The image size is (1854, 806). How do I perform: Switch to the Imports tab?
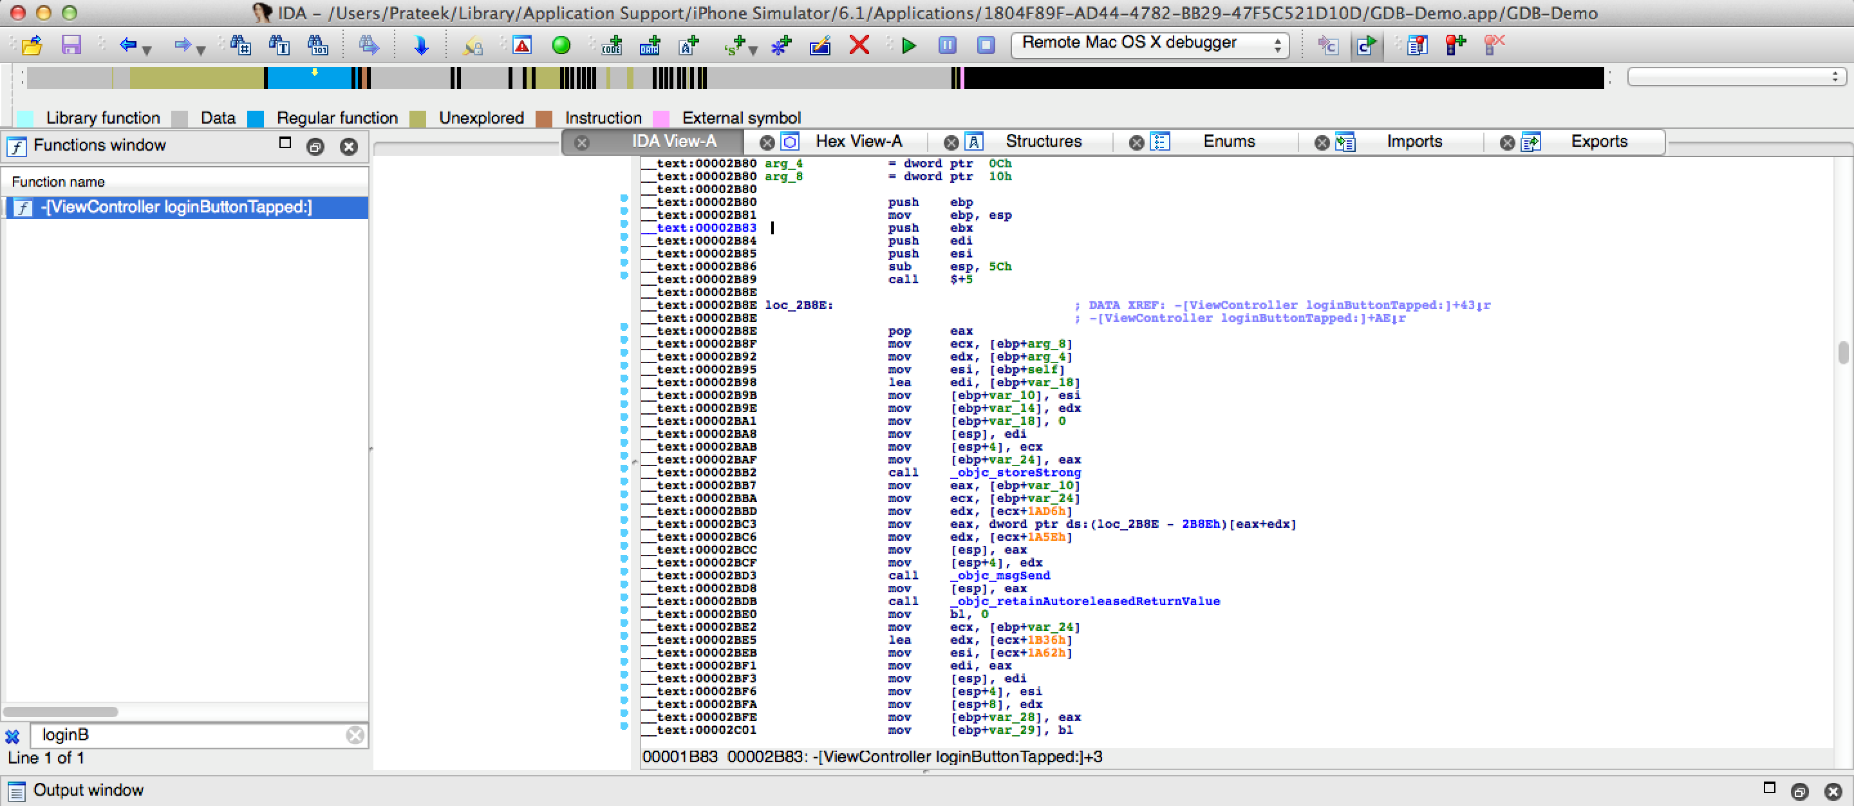(1414, 142)
